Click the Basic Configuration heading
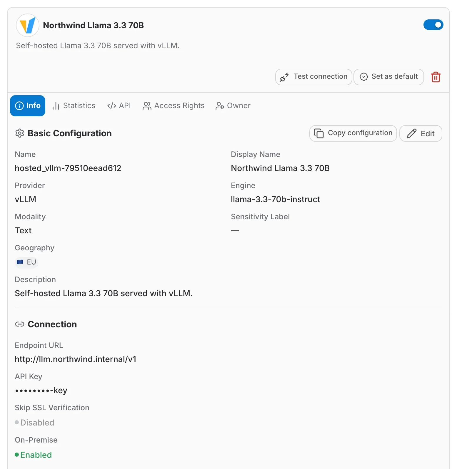The height and width of the screenshot is (469, 457). click(x=70, y=133)
